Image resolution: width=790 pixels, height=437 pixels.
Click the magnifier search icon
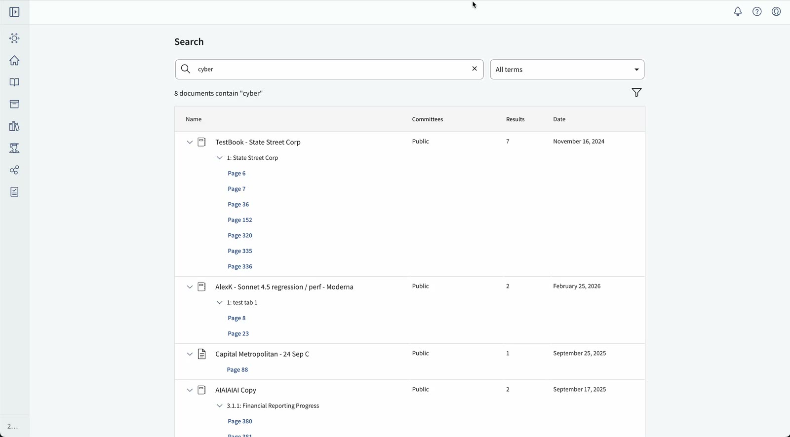pyautogui.click(x=186, y=69)
